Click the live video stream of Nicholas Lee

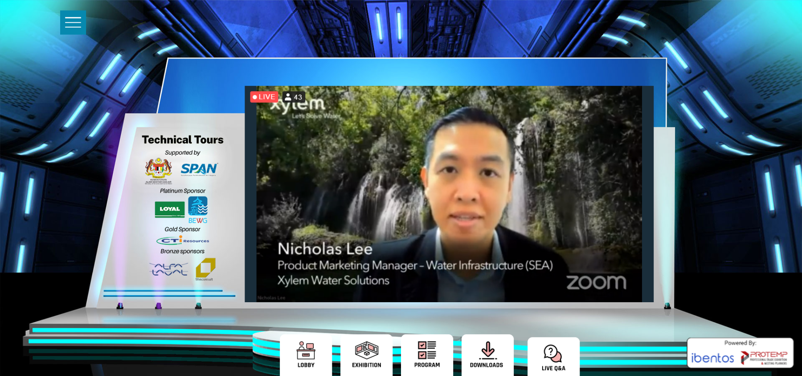[x=449, y=194]
